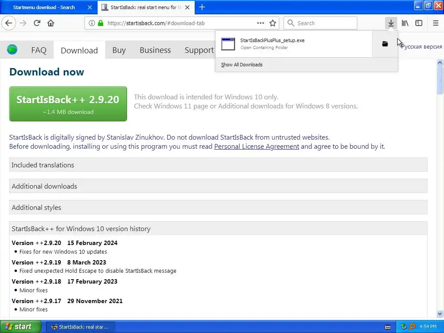
Task: Click the page scrollbar down arrow
Action: click(x=440, y=313)
